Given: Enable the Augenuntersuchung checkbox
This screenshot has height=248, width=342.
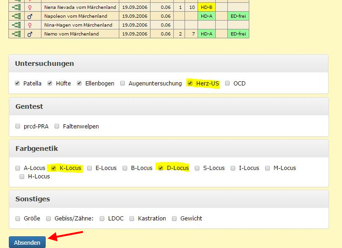Looking at the screenshot, I should 123,83.
